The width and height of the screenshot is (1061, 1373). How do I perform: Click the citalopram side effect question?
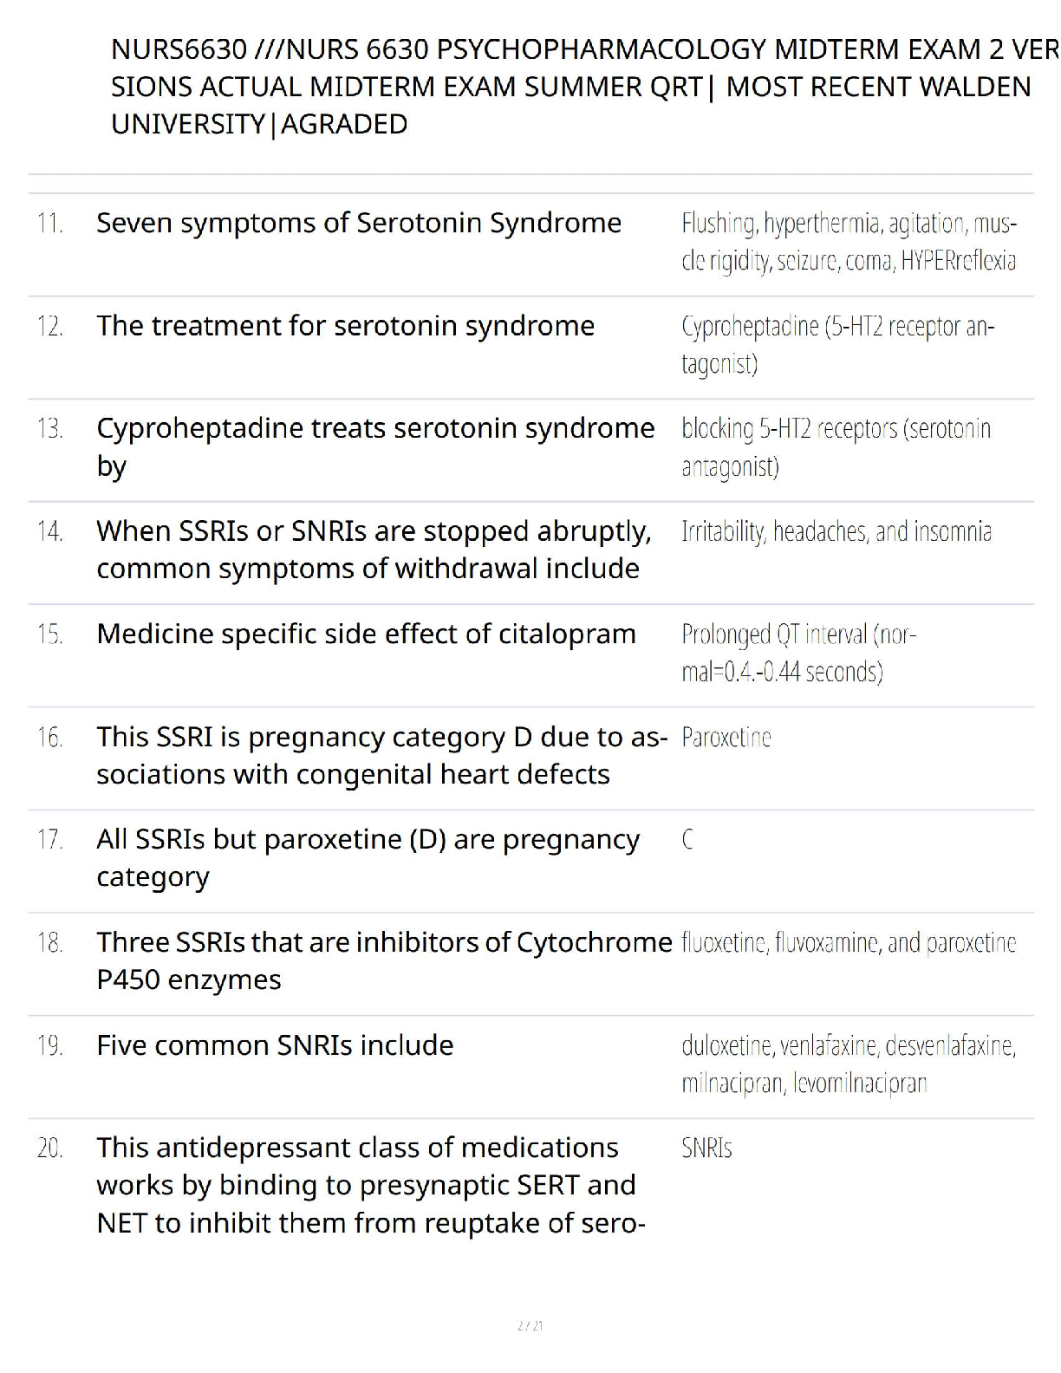tap(366, 634)
